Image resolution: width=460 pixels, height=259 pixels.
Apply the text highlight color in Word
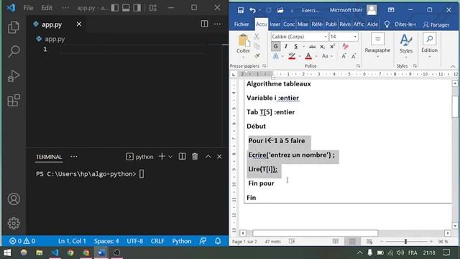pos(292,56)
